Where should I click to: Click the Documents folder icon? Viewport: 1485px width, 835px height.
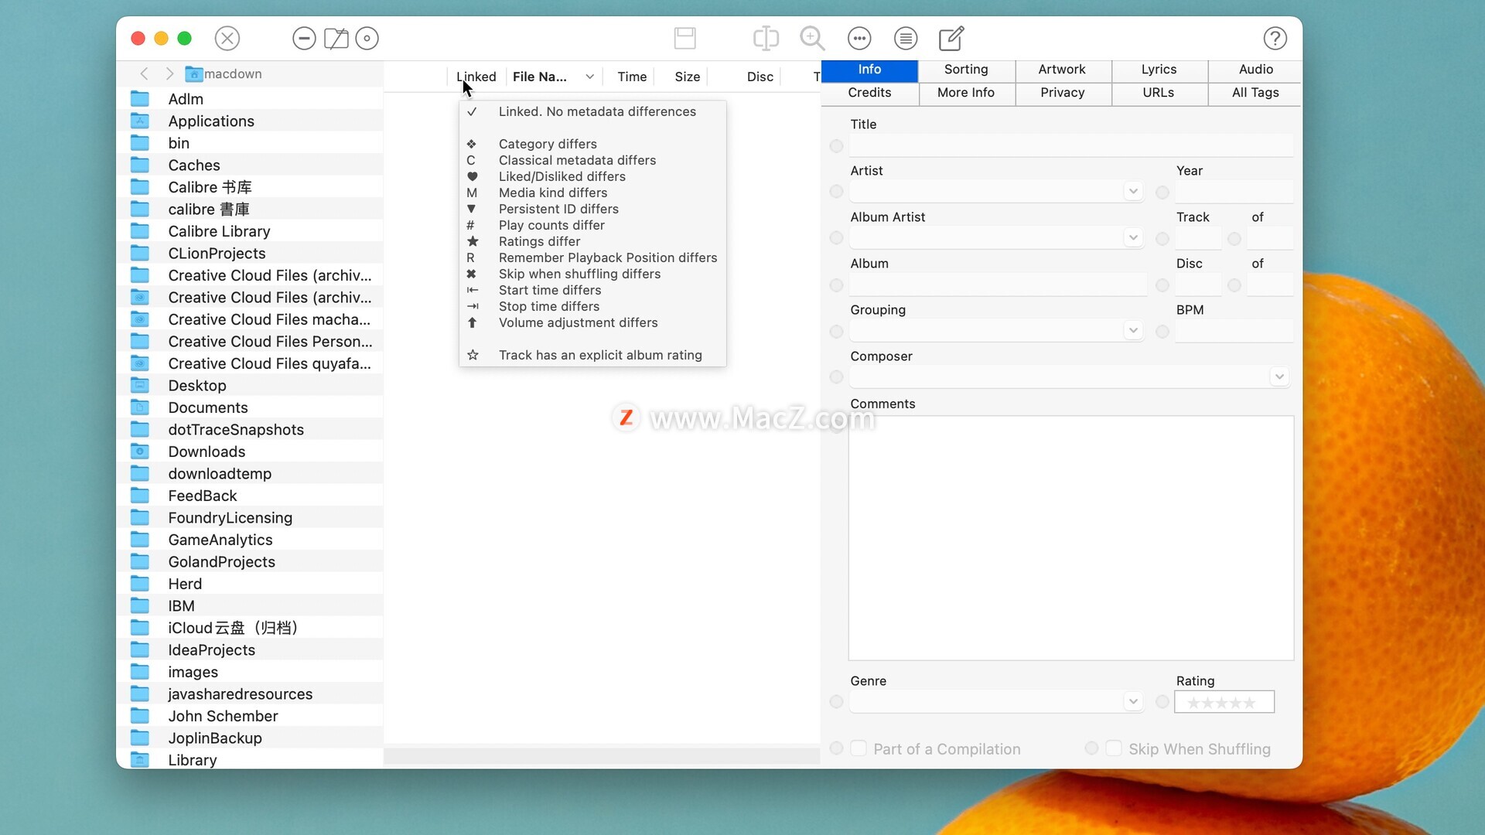coord(140,407)
